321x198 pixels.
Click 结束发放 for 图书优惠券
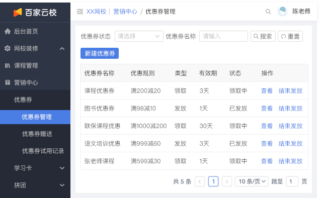[291, 108]
